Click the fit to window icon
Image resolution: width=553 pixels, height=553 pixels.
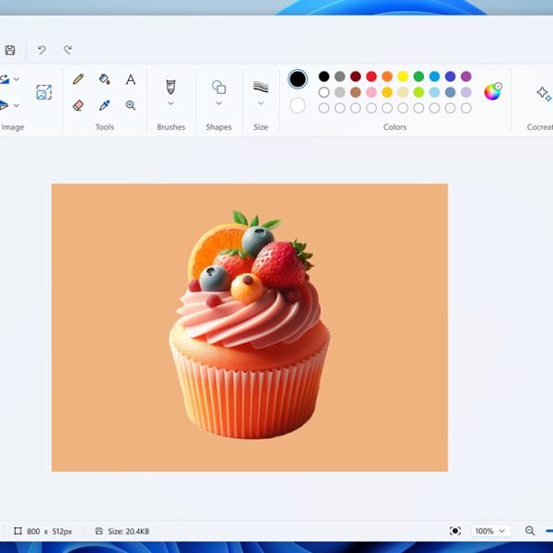click(x=455, y=531)
